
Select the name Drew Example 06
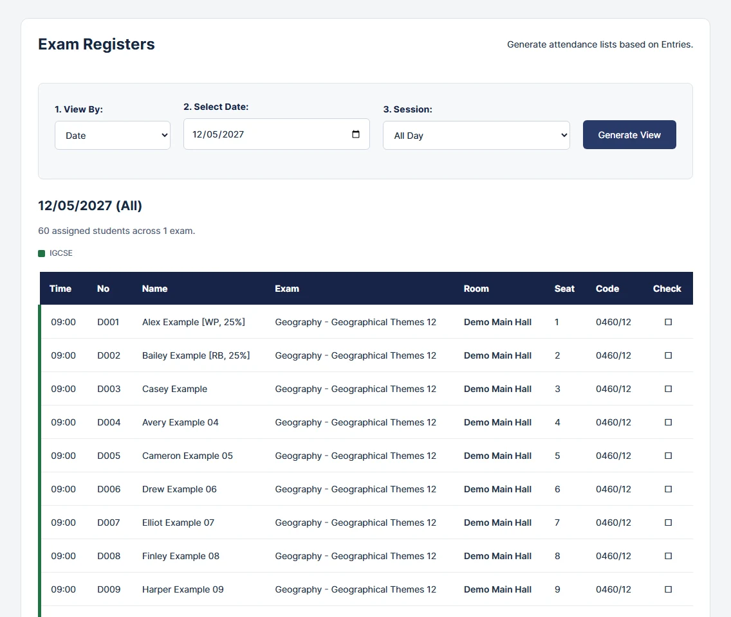[180, 489]
